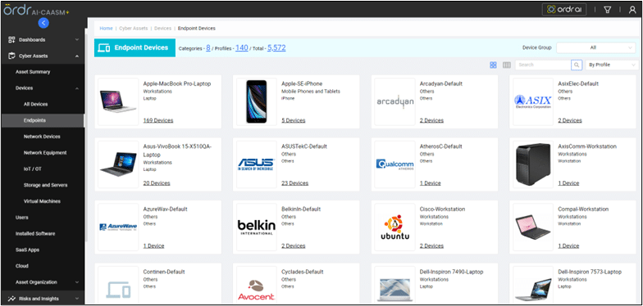Open Storage and Servers in sidebar
Viewport: 643px width, 306px height.
(46, 185)
